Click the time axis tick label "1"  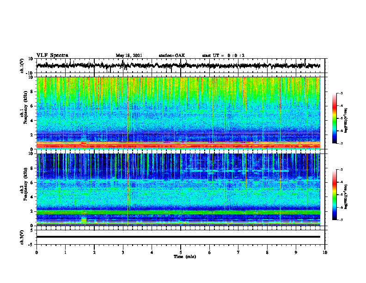pos(65,252)
